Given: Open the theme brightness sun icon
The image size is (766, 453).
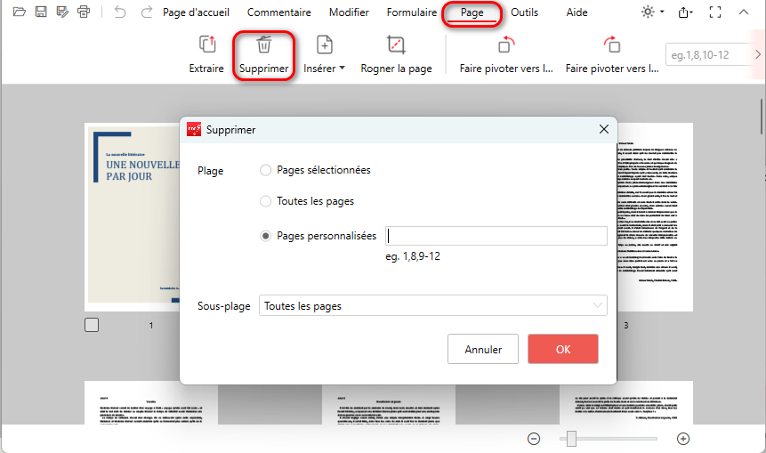Looking at the screenshot, I should click(648, 12).
